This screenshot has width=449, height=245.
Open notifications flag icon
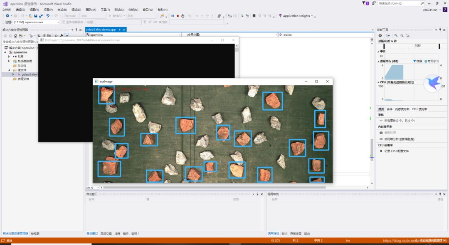[x=365, y=3]
